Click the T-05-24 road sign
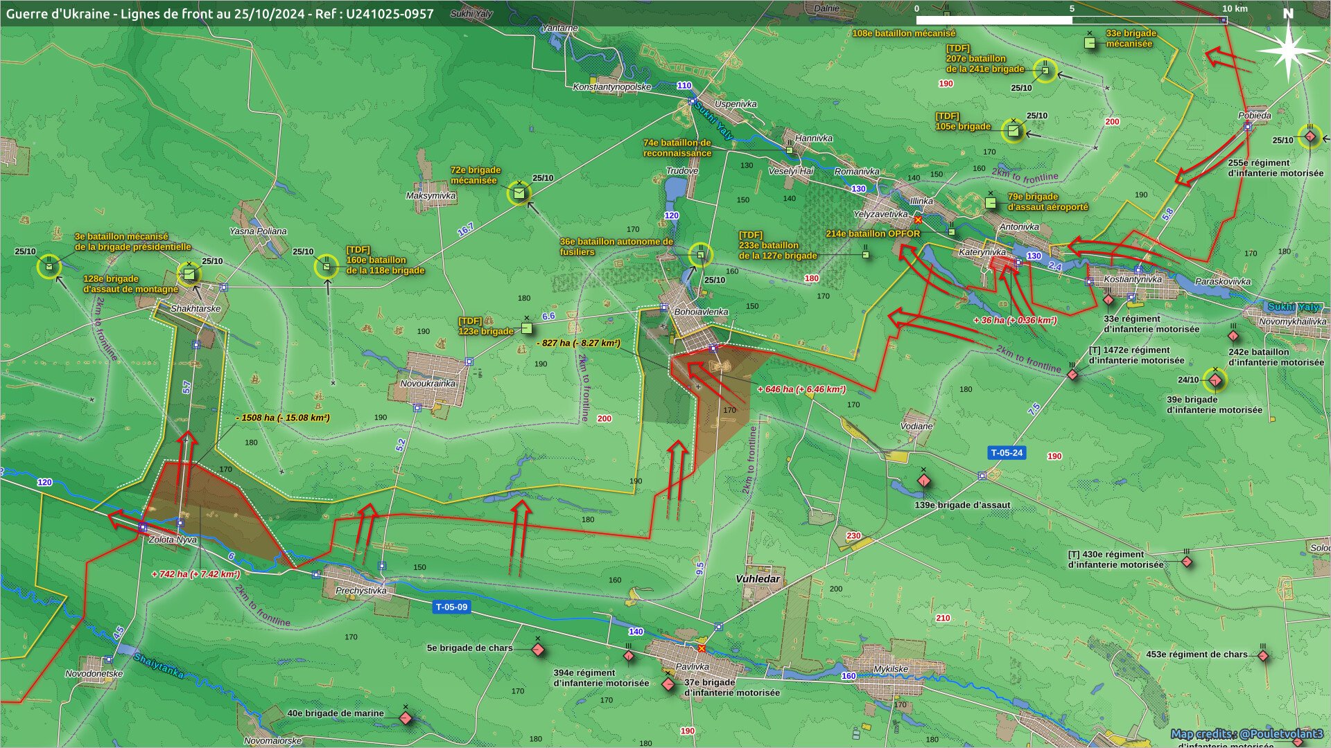The image size is (1331, 748). pos(1007,453)
